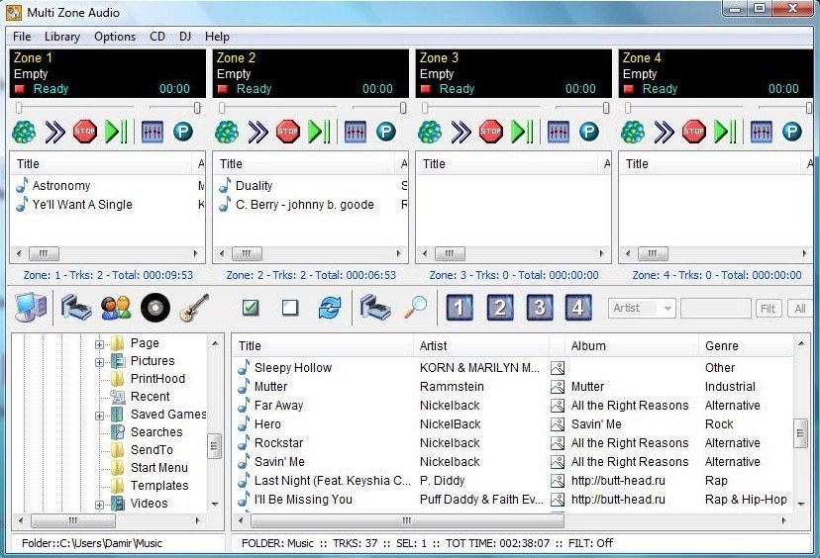Stop playback in Zone 3

pos(490,132)
